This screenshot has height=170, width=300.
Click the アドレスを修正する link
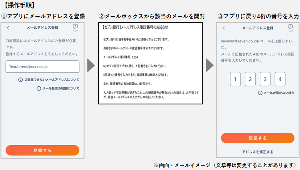258,152
